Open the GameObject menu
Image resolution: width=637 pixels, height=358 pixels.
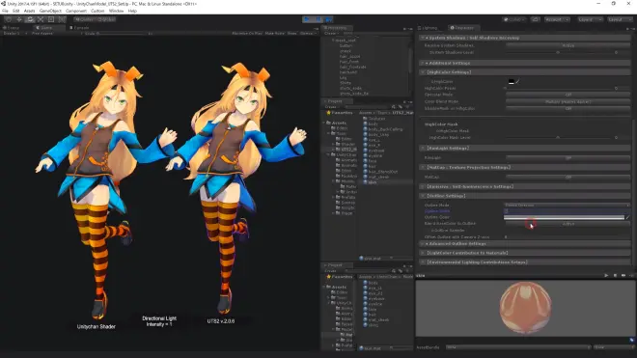click(50, 11)
